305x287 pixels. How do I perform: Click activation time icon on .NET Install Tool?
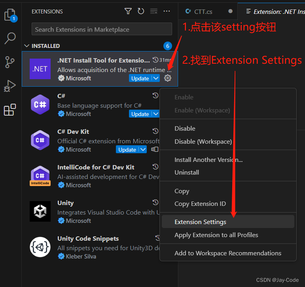(x=155, y=60)
